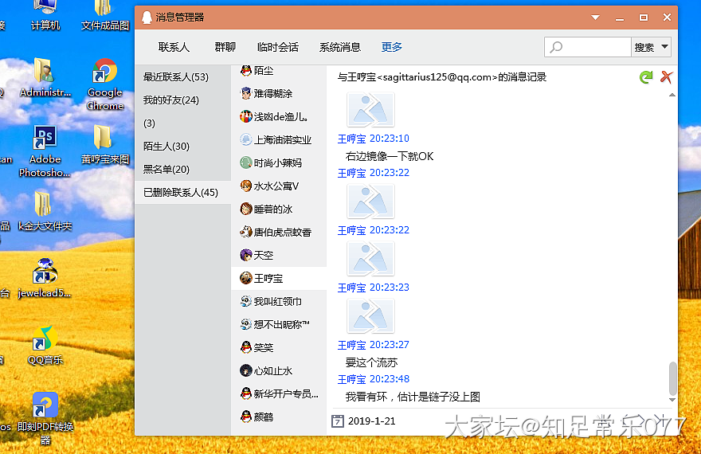The width and height of the screenshot is (701, 454).
Task: Open Adobe Photoshop desktop shortcut
Action: pyautogui.click(x=45, y=151)
